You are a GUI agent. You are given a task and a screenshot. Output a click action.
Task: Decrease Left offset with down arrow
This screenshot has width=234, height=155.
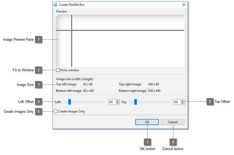pos(118,103)
